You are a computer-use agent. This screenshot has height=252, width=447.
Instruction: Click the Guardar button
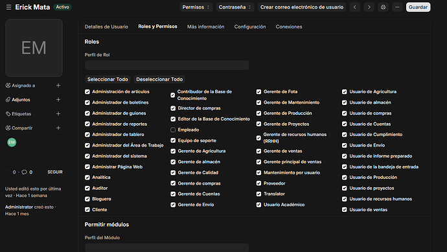click(x=418, y=7)
